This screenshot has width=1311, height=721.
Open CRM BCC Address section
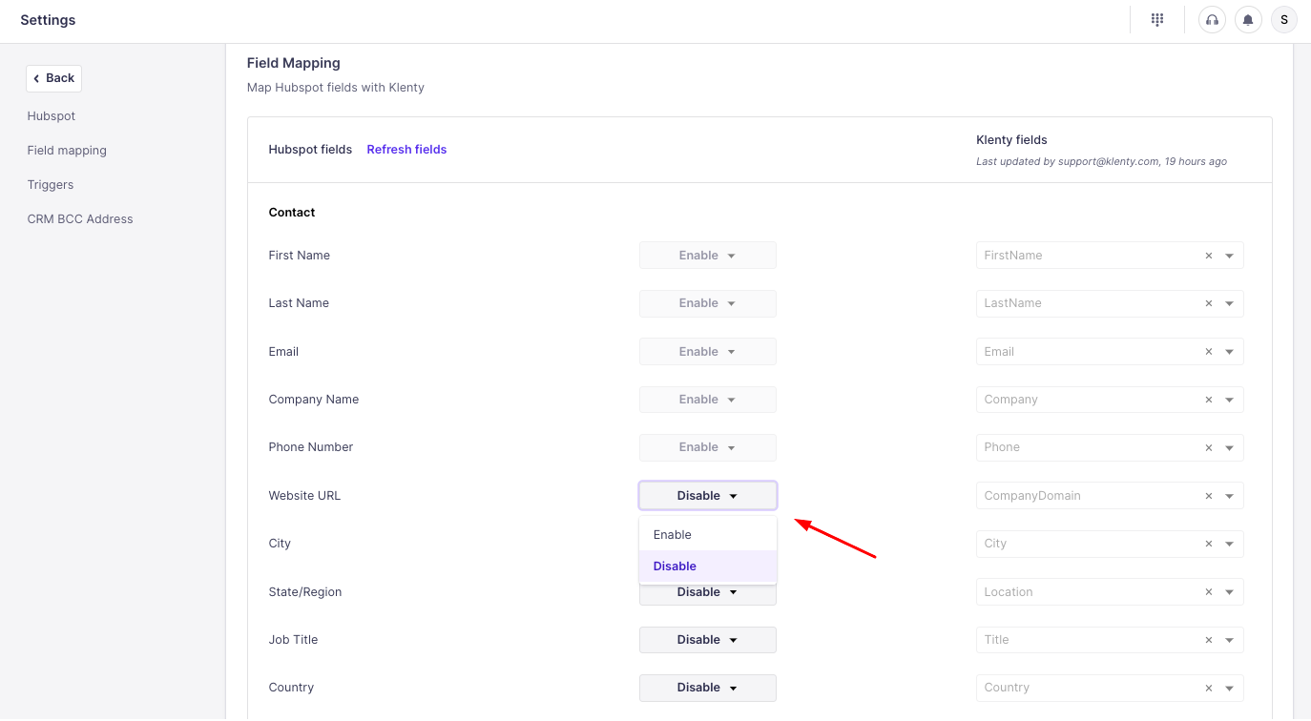click(80, 219)
